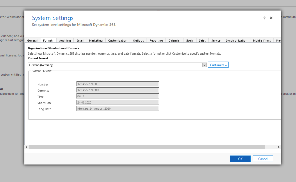This screenshot has width=296, height=182.
Task: Click the Currency label
Action: coord(43,91)
